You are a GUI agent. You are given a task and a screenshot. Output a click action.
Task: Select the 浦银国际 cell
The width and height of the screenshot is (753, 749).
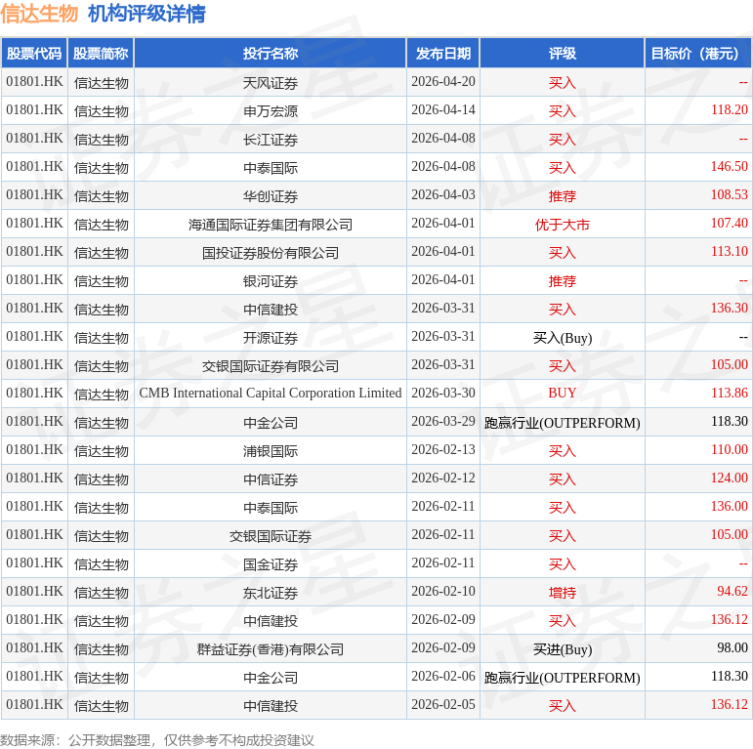click(x=271, y=451)
